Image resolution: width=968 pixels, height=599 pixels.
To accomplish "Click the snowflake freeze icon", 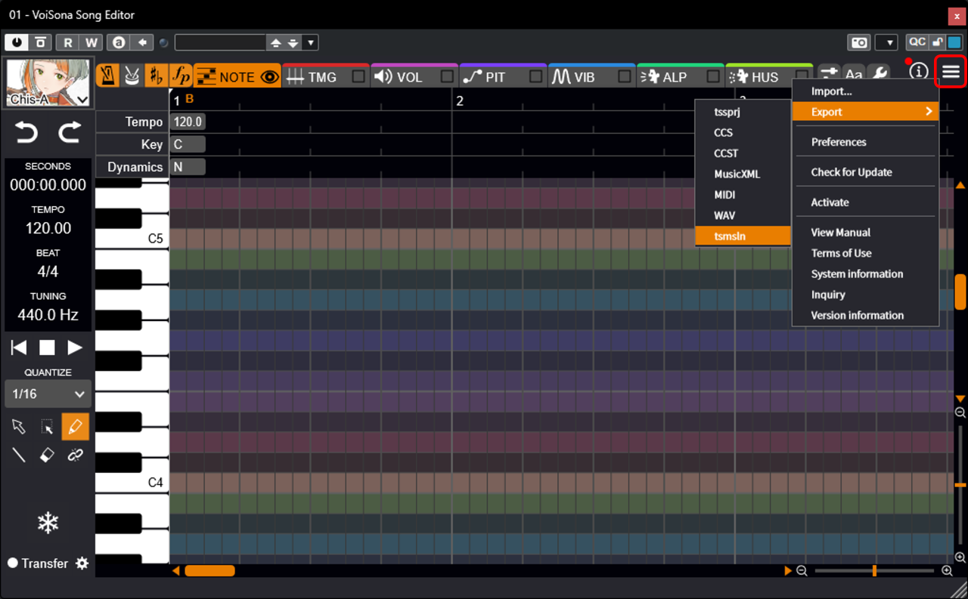I will pos(48,523).
